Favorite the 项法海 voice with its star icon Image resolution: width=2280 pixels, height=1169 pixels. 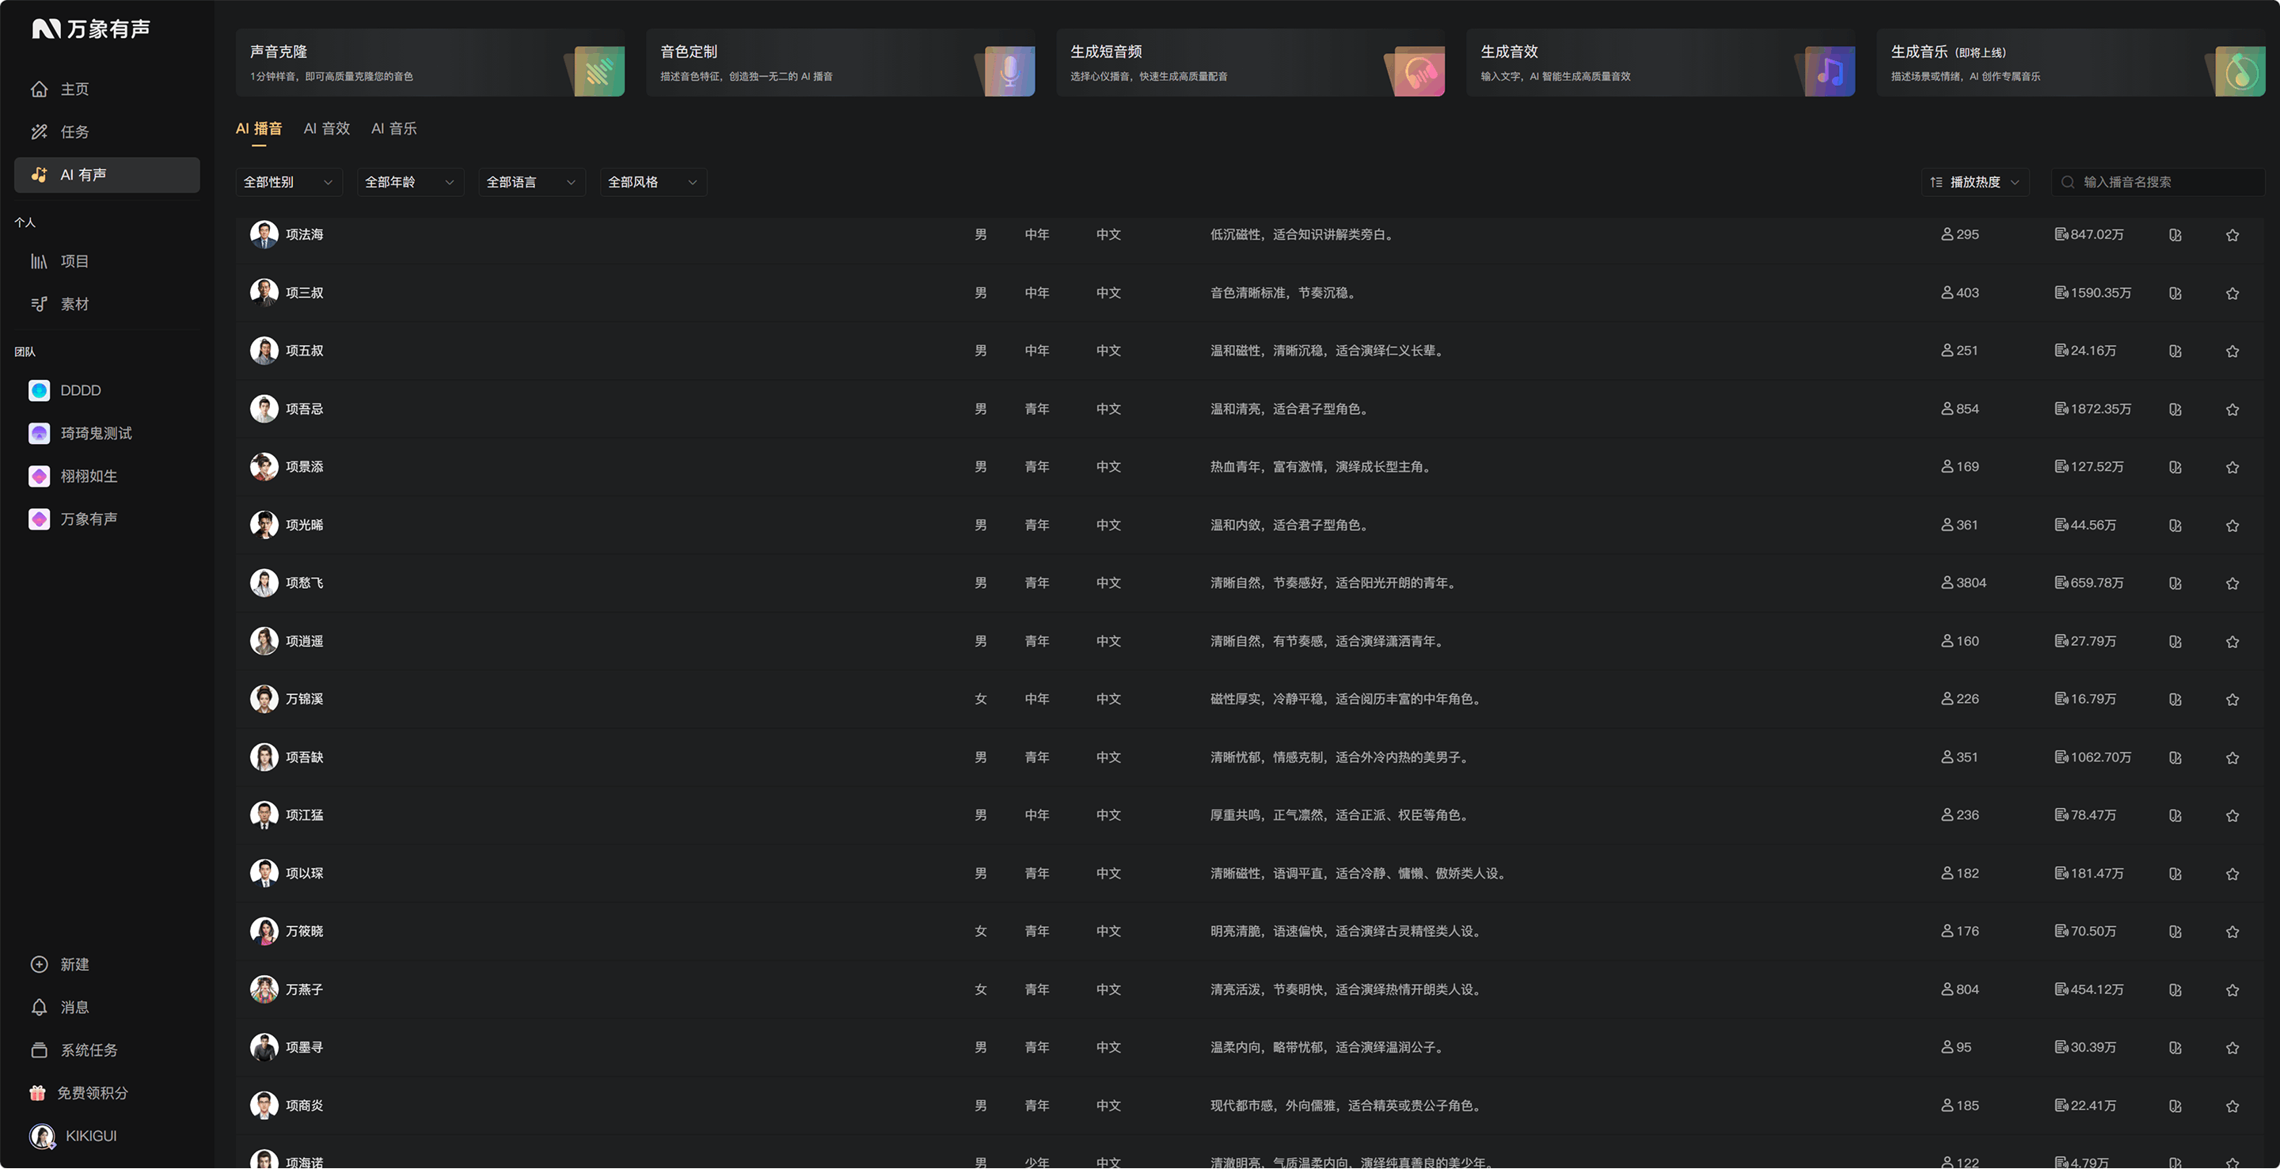pos(2232,235)
